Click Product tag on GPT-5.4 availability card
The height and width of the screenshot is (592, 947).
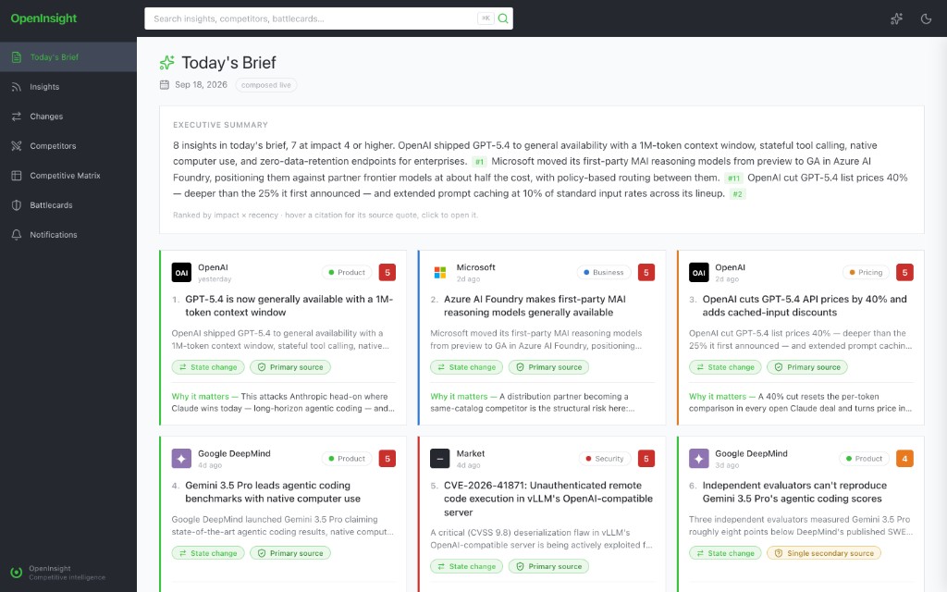[347, 273]
